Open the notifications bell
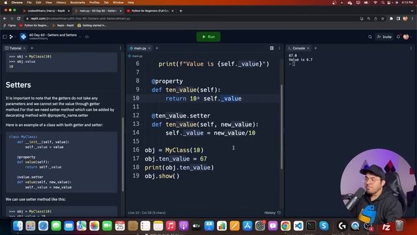The image size is (417, 235). [398, 37]
